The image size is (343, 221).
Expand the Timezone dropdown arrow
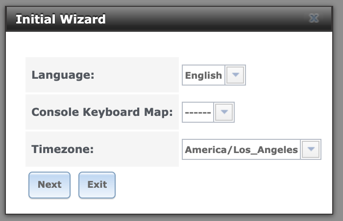311,150
